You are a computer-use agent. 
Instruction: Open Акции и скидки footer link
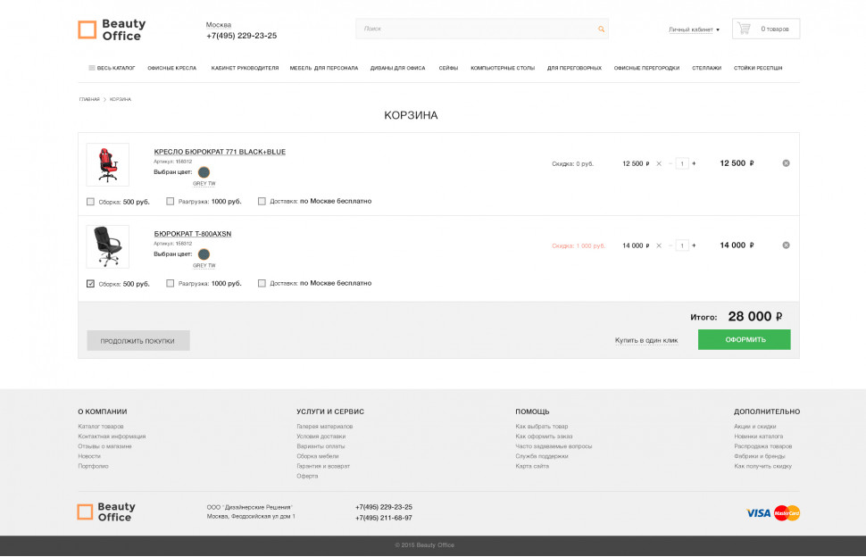pos(755,426)
